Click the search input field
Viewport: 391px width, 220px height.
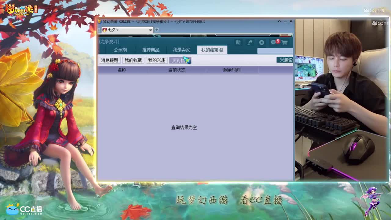click(x=275, y=51)
